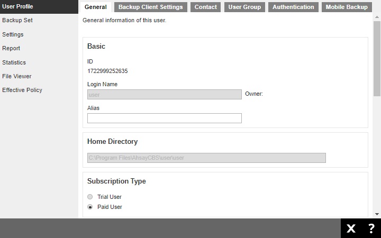Open the Contact tab
The image size is (381, 238).
click(205, 7)
